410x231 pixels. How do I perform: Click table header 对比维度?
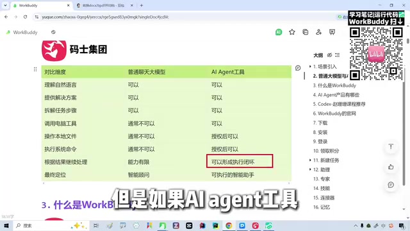[55, 72]
